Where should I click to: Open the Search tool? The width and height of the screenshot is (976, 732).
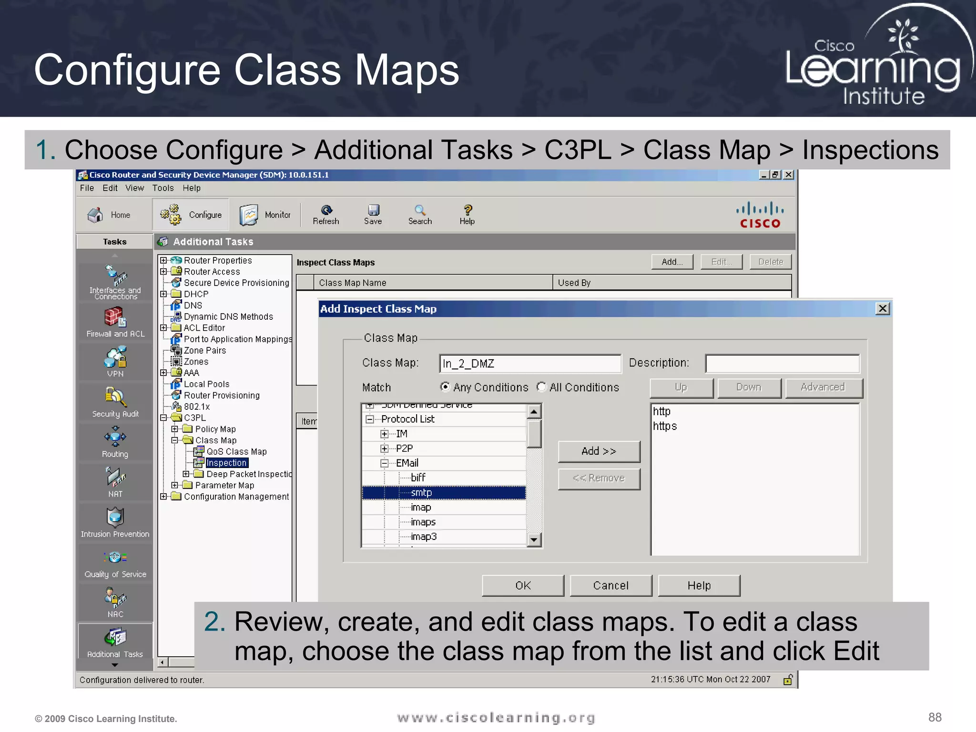coord(420,214)
